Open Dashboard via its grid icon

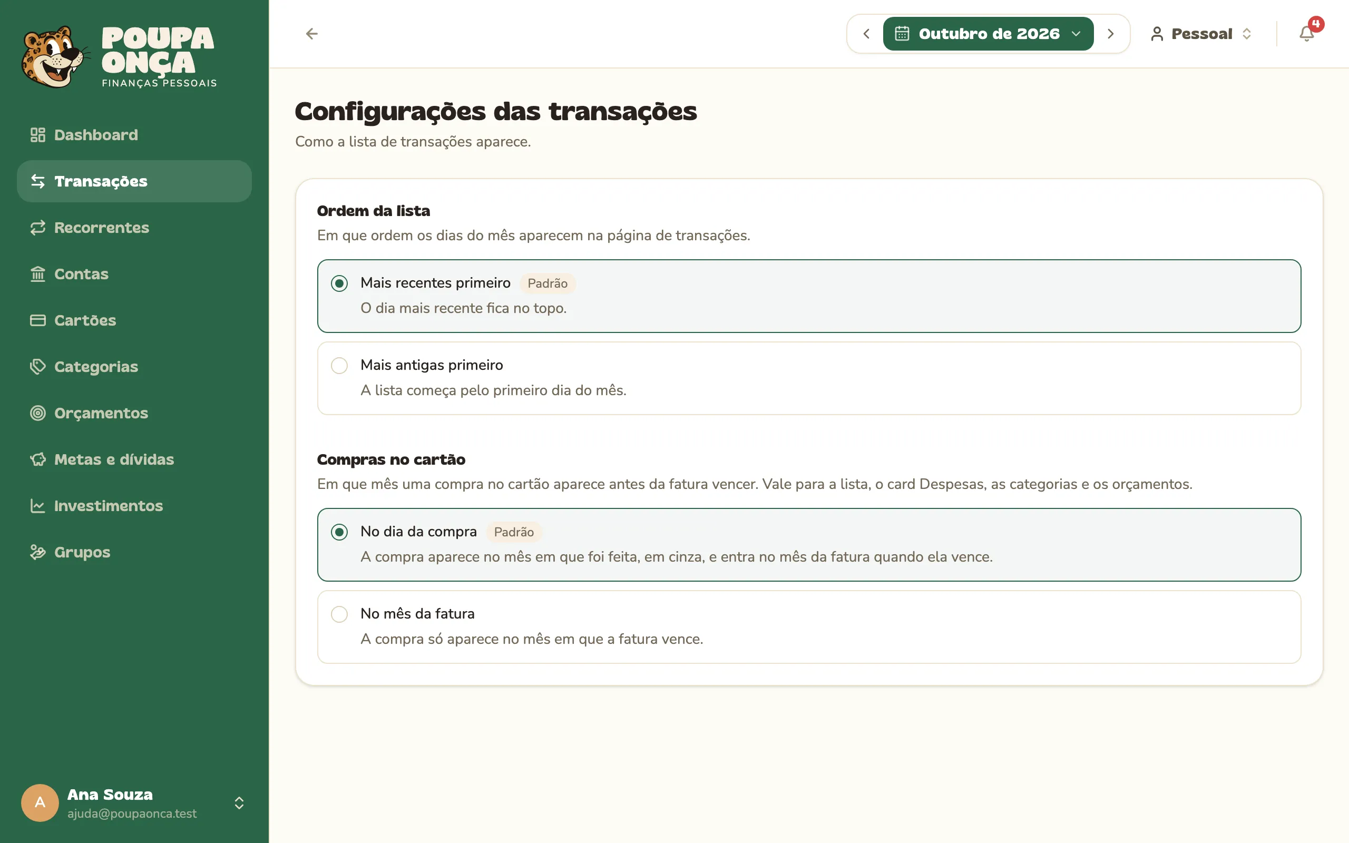click(38, 135)
